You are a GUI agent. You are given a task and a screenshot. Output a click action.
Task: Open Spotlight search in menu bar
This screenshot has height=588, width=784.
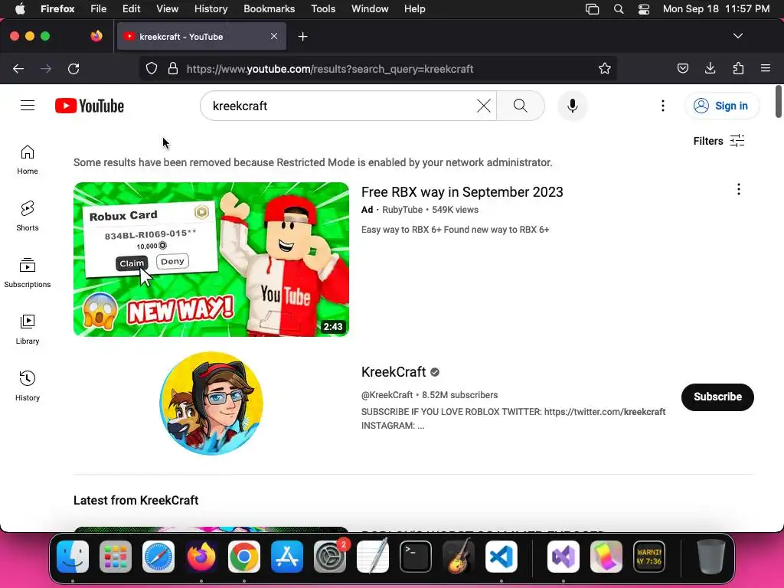tap(619, 9)
